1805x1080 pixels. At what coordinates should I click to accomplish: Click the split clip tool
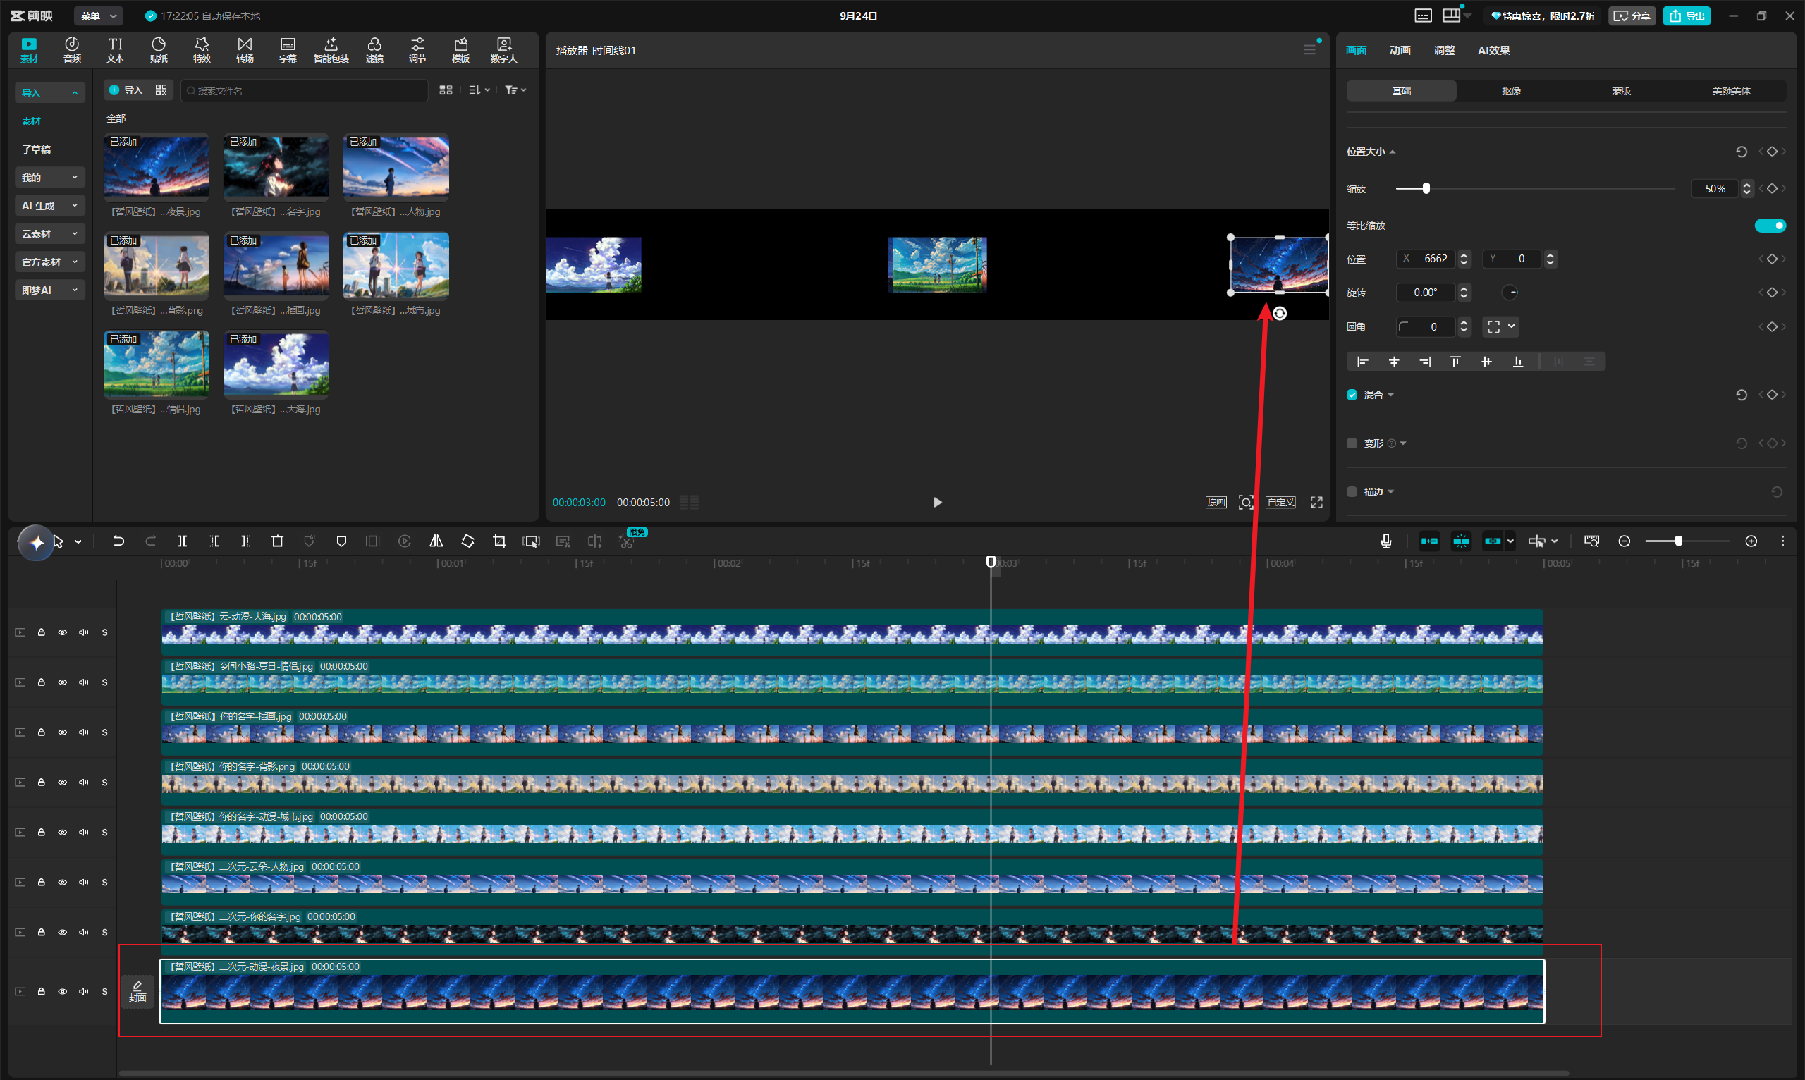click(x=183, y=541)
